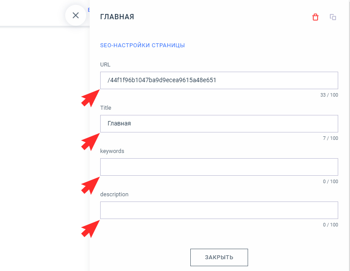Click the partially hidden blue link behind panel

click(x=89, y=10)
